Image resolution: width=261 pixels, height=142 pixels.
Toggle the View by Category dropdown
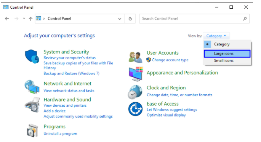(x=216, y=36)
